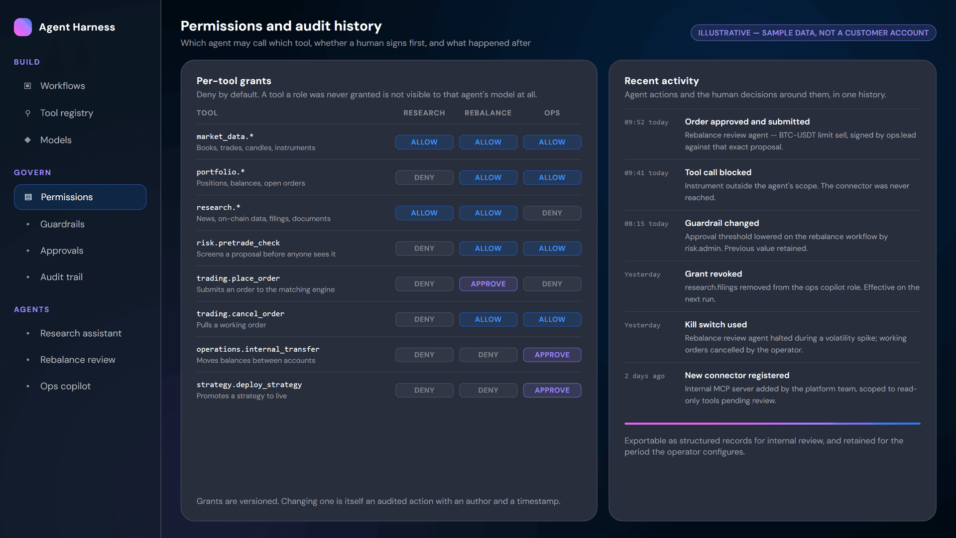
Task: Click the Illustrative sample data badge
Action: [x=813, y=33]
